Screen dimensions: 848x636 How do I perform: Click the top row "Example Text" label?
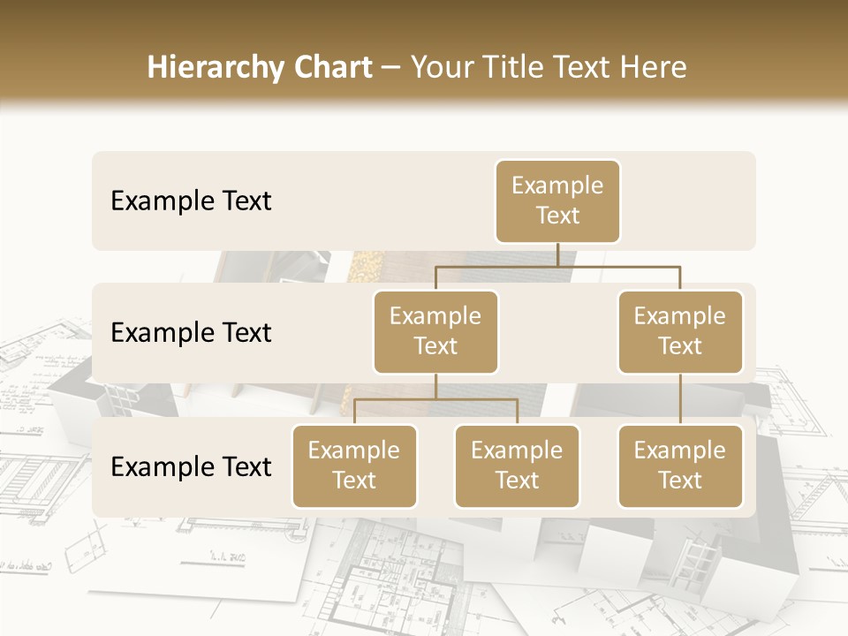coord(191,201)
